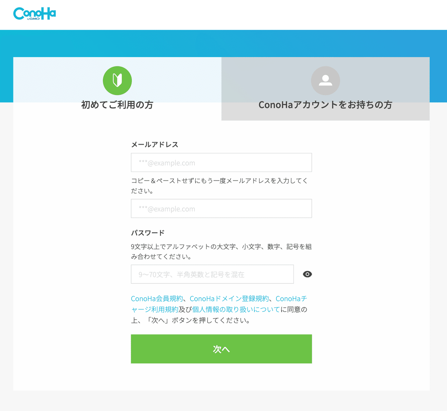Open the ConoHaチャージ利用規約 link
447x411 pixels.
(219, 304)
